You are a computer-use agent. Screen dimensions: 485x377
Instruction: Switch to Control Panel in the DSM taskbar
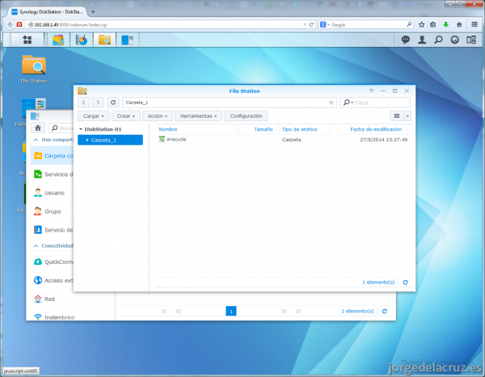point(128,40)
